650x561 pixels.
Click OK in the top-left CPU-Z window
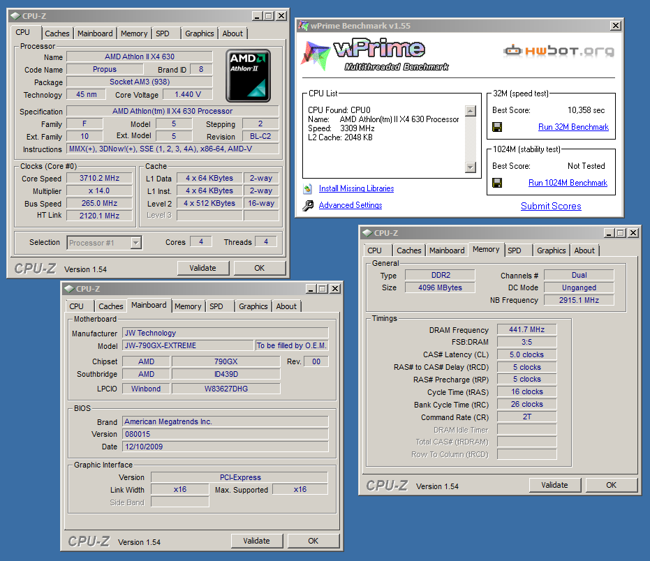(260, 268)
